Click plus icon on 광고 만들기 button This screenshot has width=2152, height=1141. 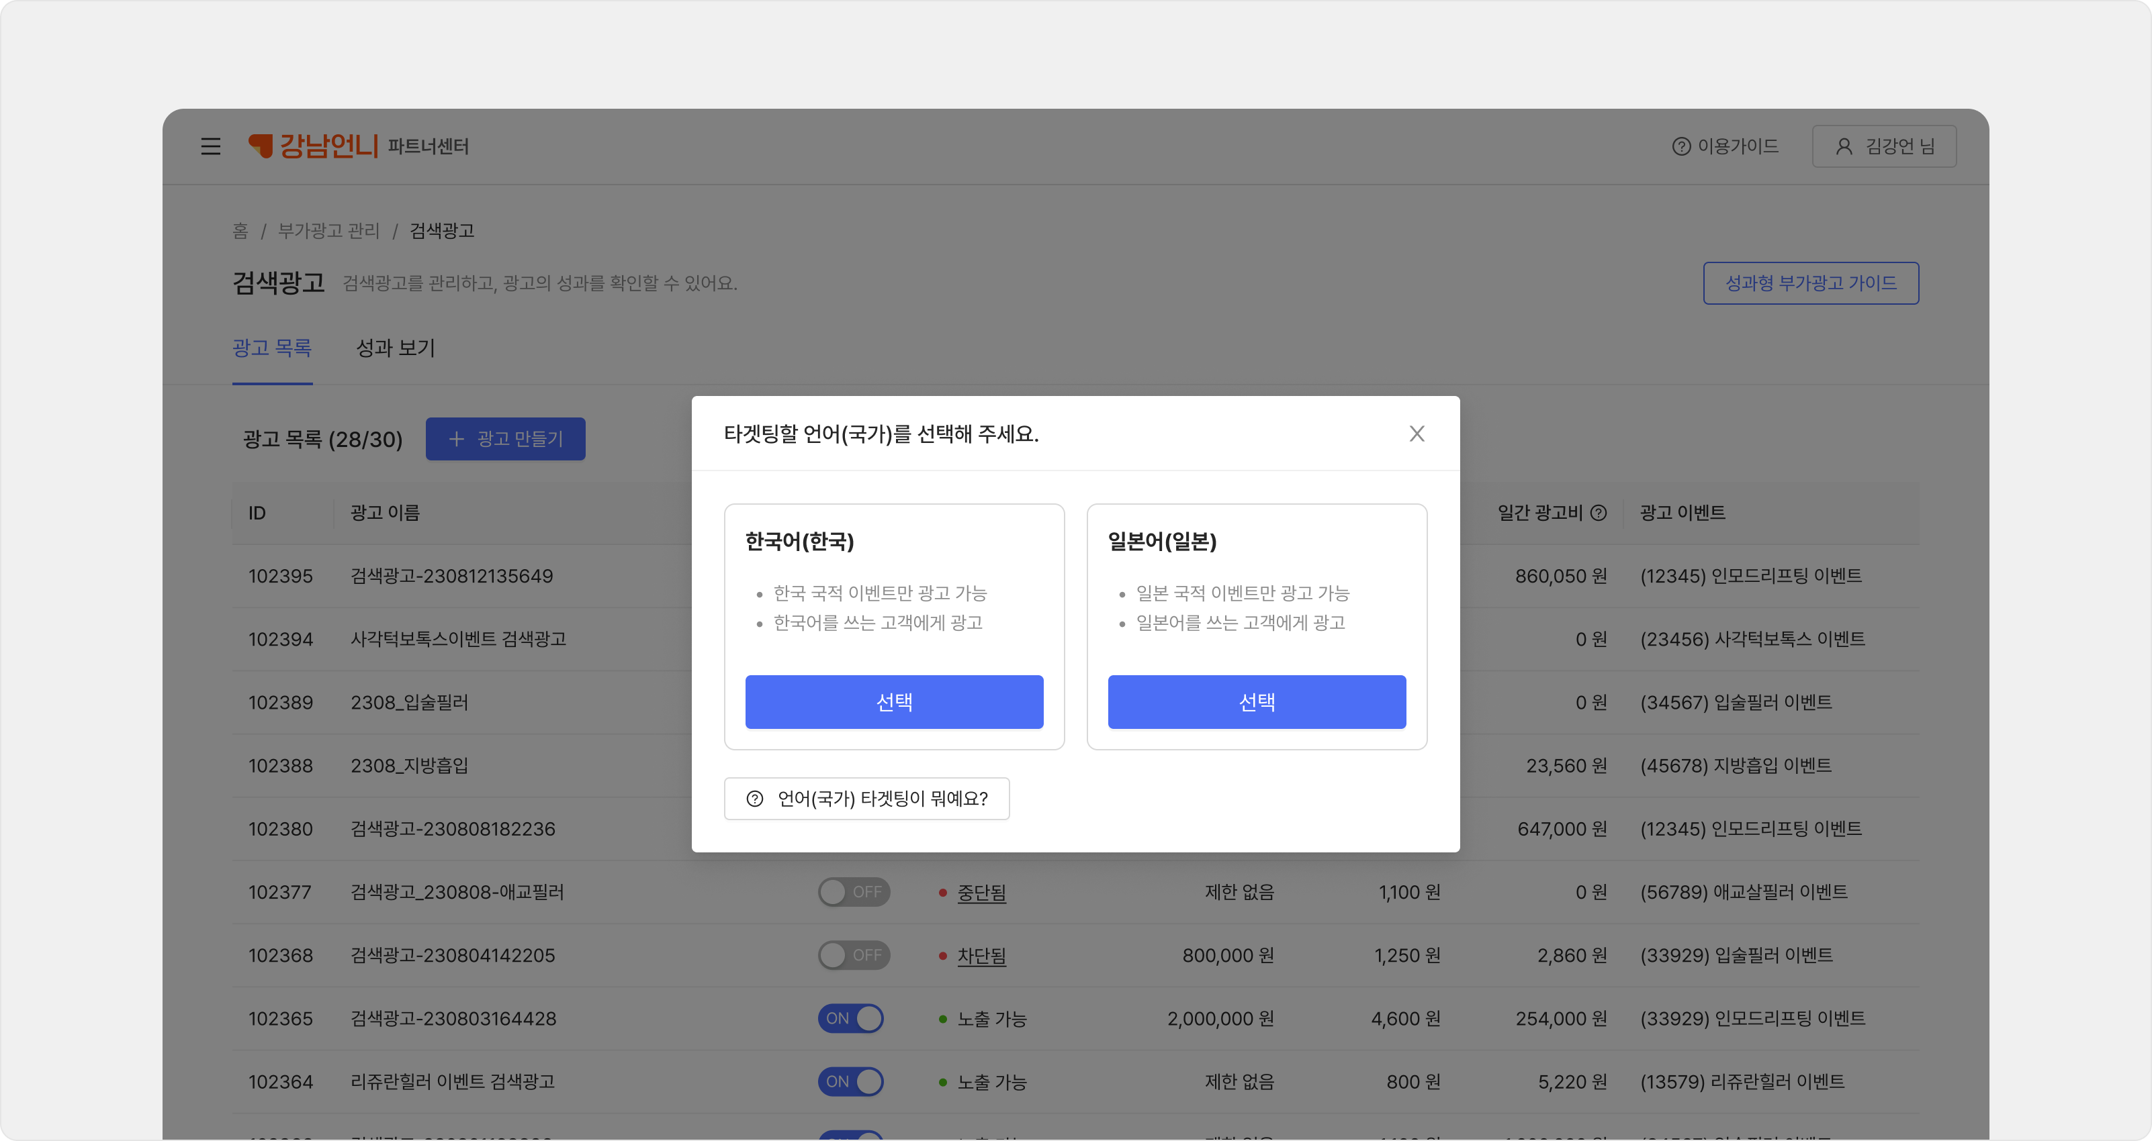coord(456,439)
